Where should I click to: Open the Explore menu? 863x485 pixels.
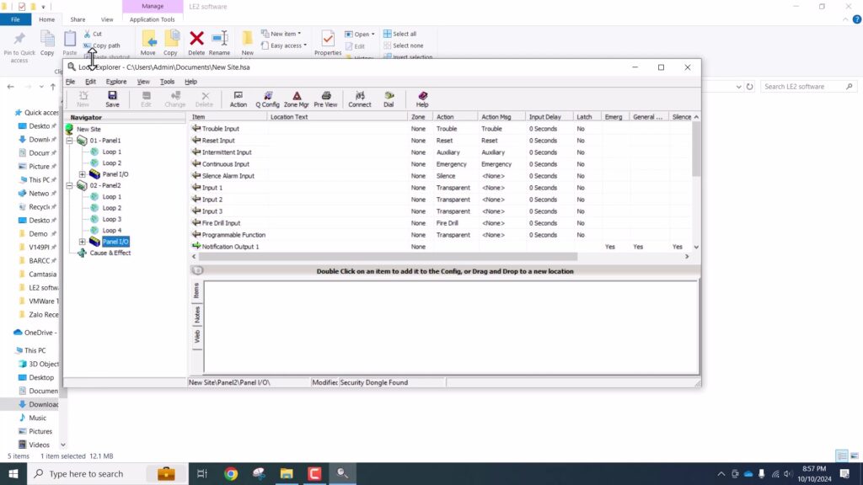tap(116, 82)
